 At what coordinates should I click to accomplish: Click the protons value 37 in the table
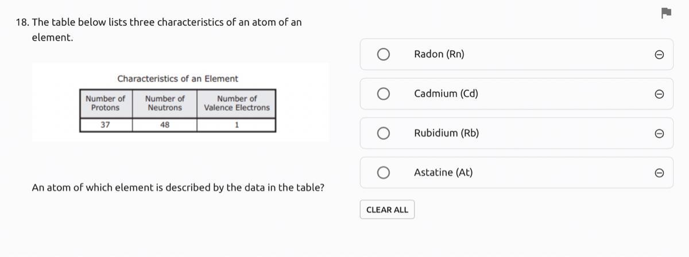pyautogui.click(x=106, y=125)
